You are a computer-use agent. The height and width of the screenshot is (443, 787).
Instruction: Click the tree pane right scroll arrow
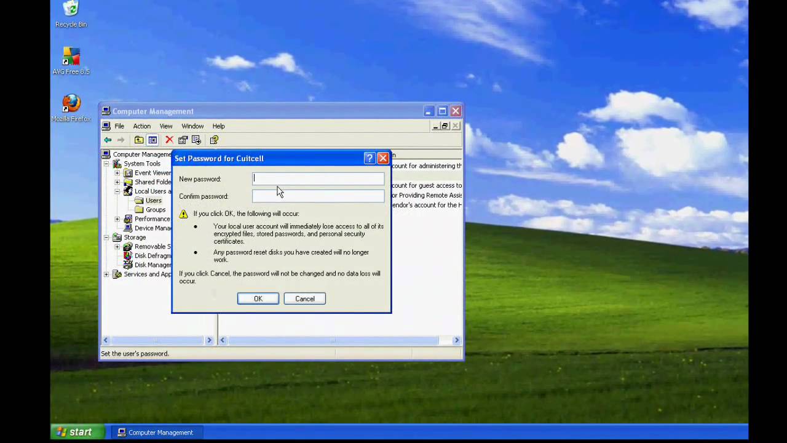[x=209, y=340]
